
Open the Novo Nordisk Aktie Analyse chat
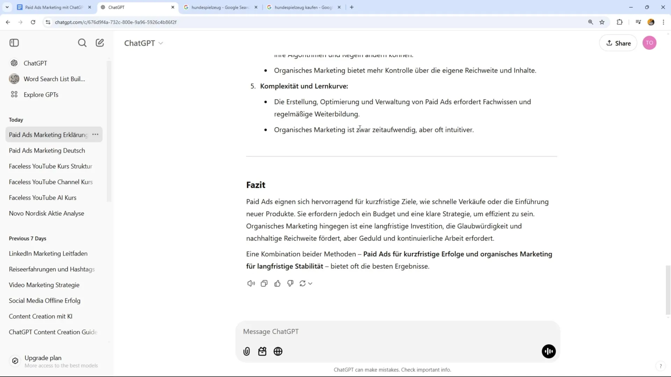pos(54,213)
